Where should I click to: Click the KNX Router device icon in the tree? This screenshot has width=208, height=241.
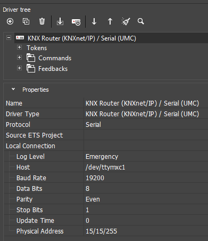pyautogui.click(x=20, y=38)
